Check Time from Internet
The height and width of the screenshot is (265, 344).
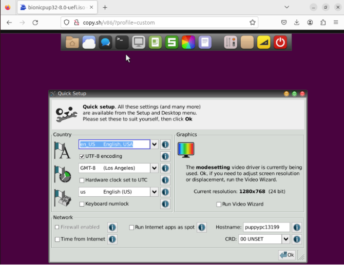pos(58,239)
